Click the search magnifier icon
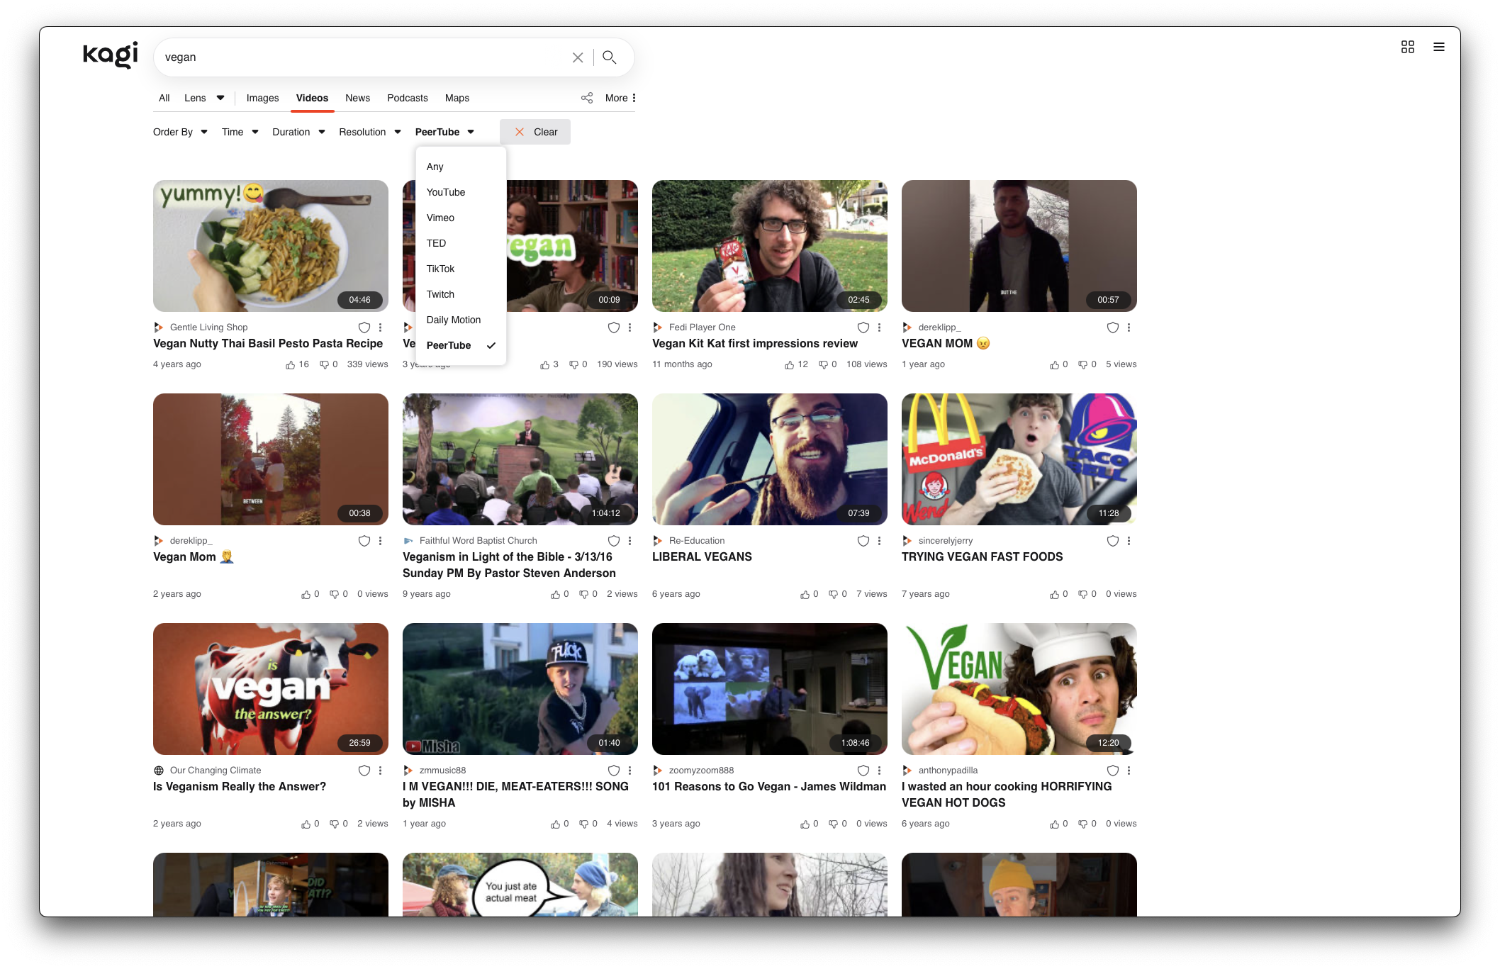Viewport: 1500px width, 969px height. (609, 57)
